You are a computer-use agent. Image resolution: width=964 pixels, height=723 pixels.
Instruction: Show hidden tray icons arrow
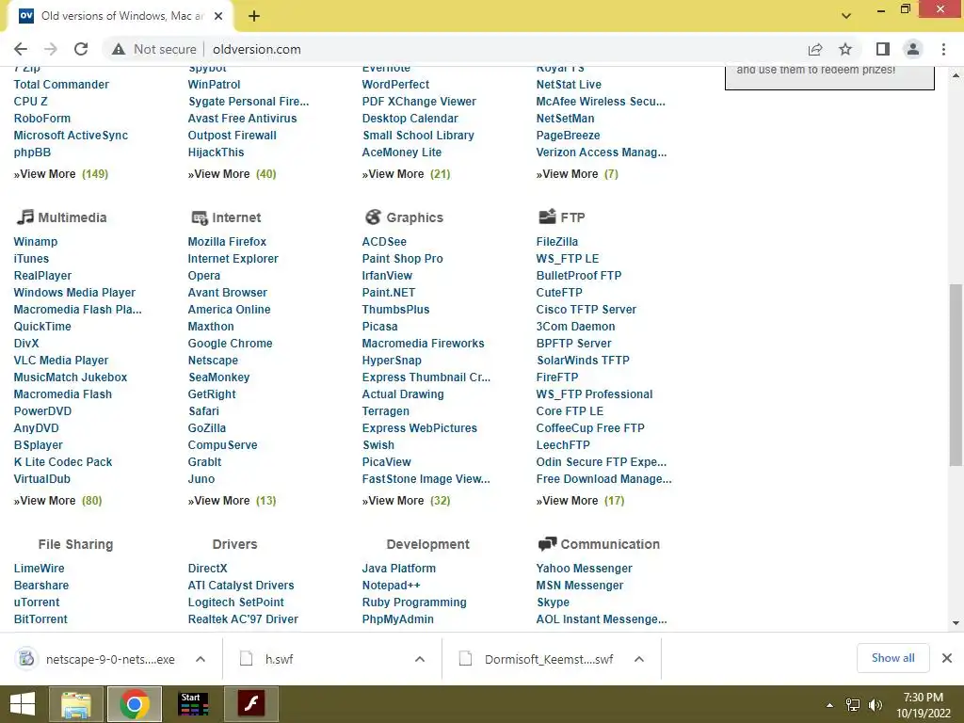[830, 705]
